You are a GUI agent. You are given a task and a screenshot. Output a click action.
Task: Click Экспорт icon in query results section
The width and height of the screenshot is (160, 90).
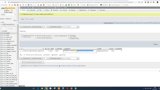click(x=53, y=66)
